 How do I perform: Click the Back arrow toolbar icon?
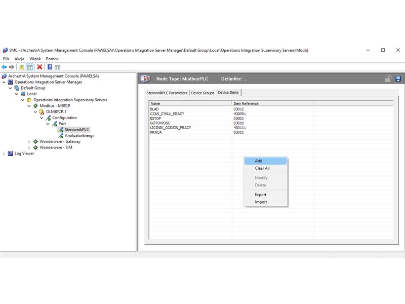[x=4, y=67]
